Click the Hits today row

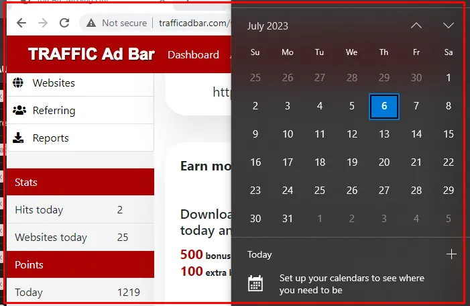pos(80,209)
